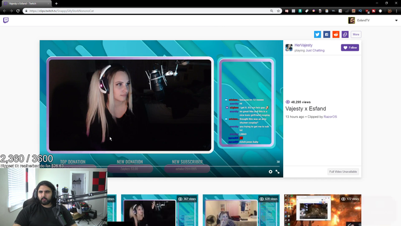
Task: Click the IQ extension icon
Action: (x=360, y=11)
